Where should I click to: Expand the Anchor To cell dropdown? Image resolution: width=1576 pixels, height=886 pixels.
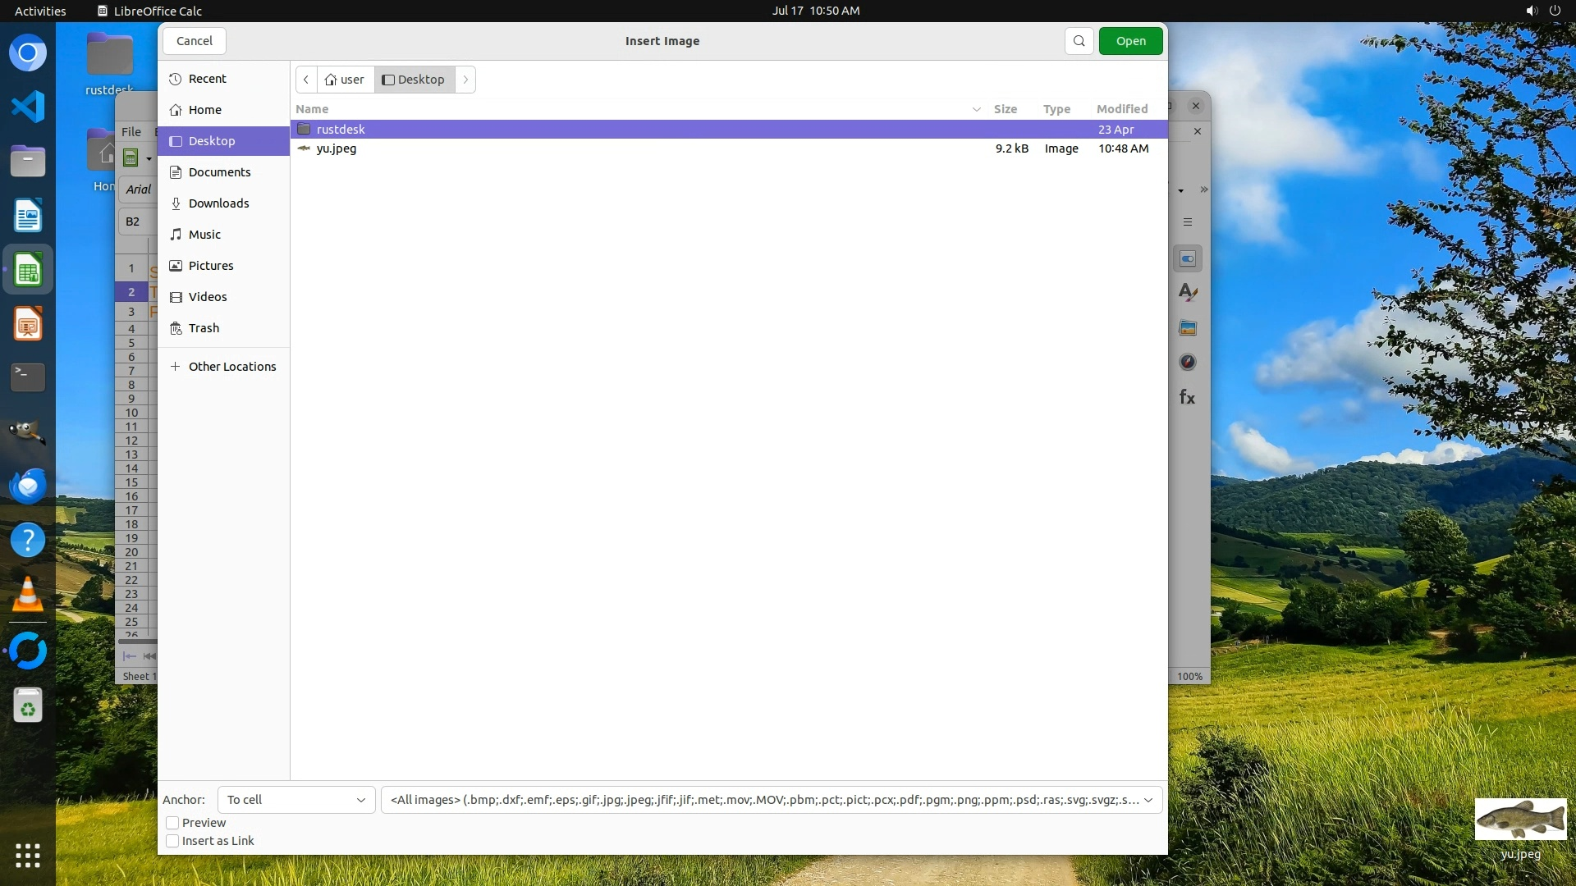[296, 800]
